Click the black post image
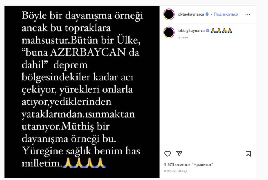Viewport: 268px width, 180px height. point(82,92)
